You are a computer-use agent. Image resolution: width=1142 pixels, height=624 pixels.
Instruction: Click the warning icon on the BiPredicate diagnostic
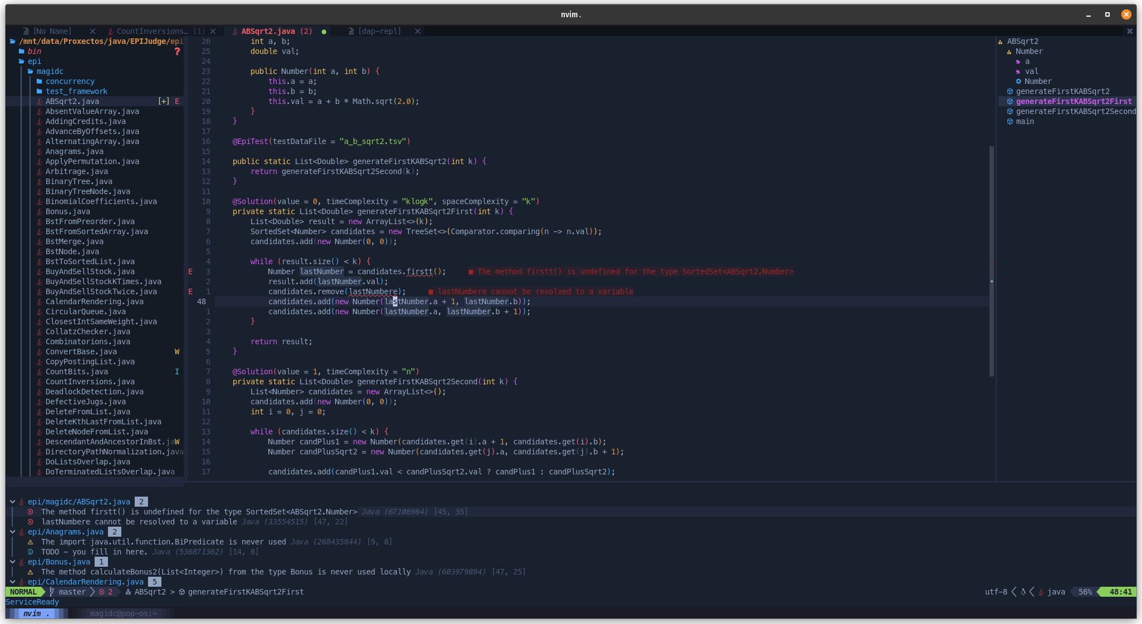click(x=30, y=542)
